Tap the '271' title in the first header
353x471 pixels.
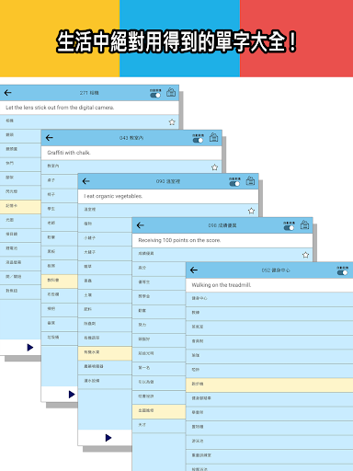89,93
